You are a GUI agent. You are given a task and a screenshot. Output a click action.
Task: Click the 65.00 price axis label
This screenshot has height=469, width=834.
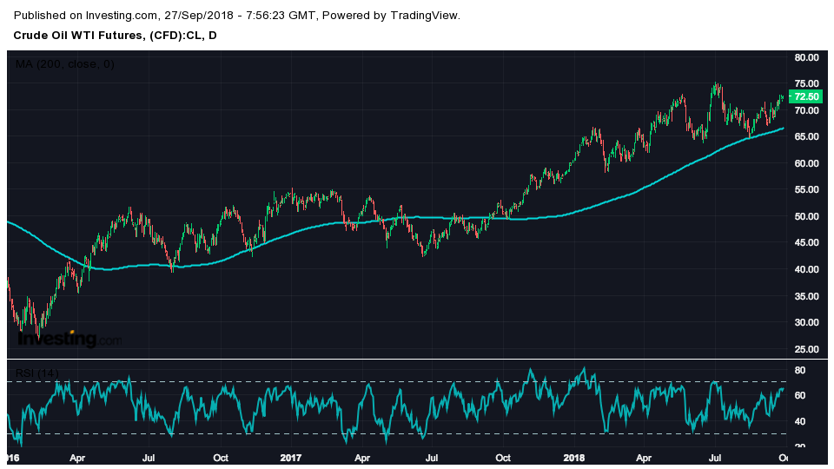(x=807, y=137)
